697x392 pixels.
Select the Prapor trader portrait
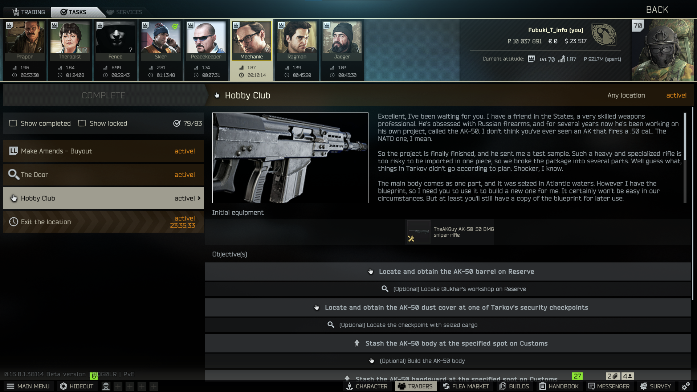click(25, 41)
